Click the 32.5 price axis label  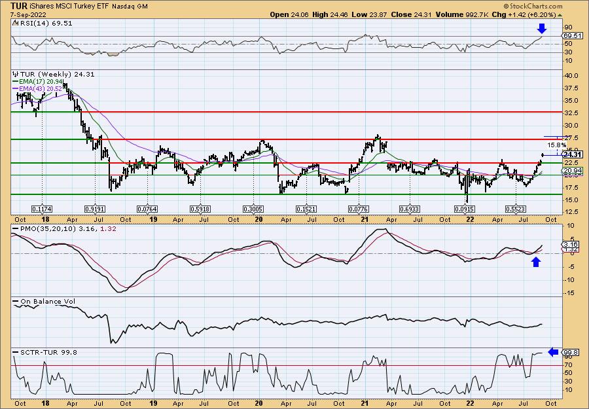[571, 113]
